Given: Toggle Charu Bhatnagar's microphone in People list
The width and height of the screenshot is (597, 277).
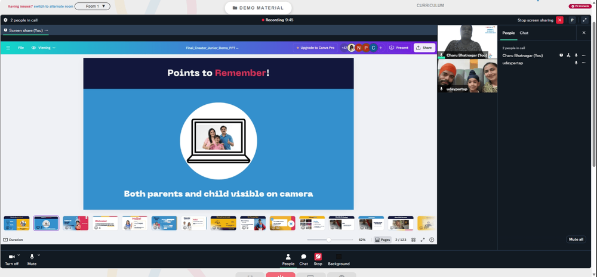Looking at the screenshot, I should pyautogui.click(x=576, y=55).
